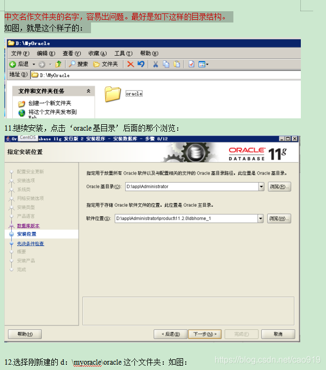Click the Cut scissors icon
The height and width of the screenshot is (370, 326).
click(x=155, y=64)
